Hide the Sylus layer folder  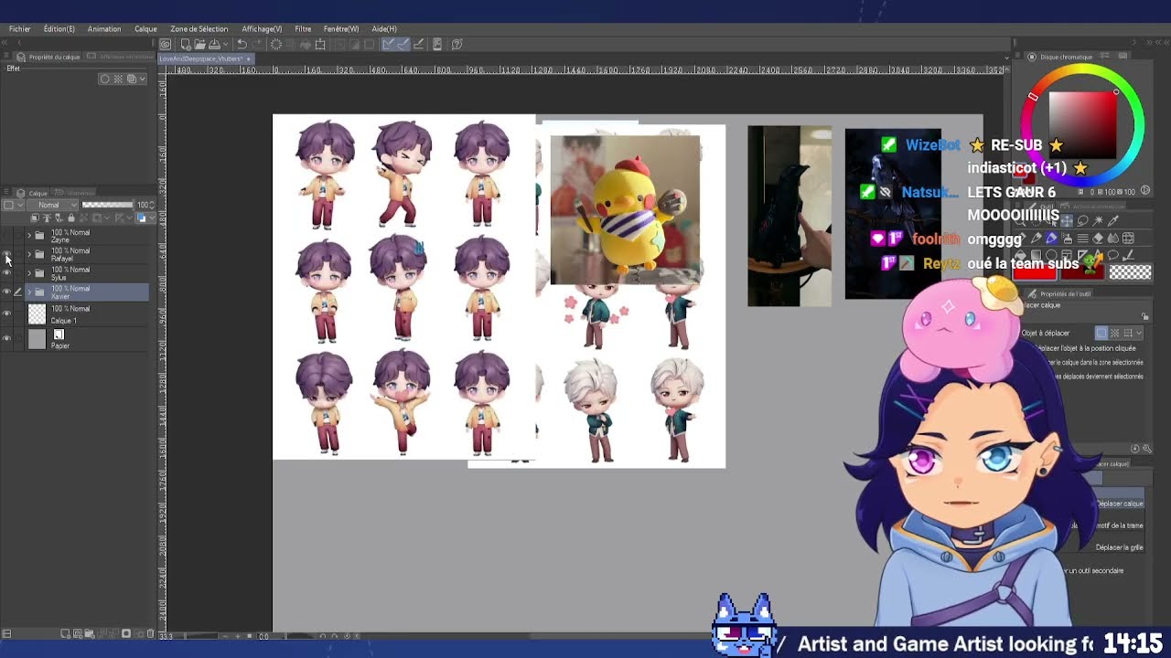(x=6, y=273)
